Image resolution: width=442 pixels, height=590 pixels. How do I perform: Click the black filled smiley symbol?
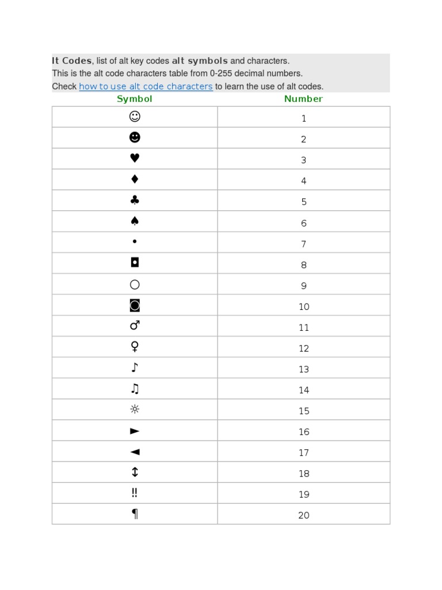135,138
